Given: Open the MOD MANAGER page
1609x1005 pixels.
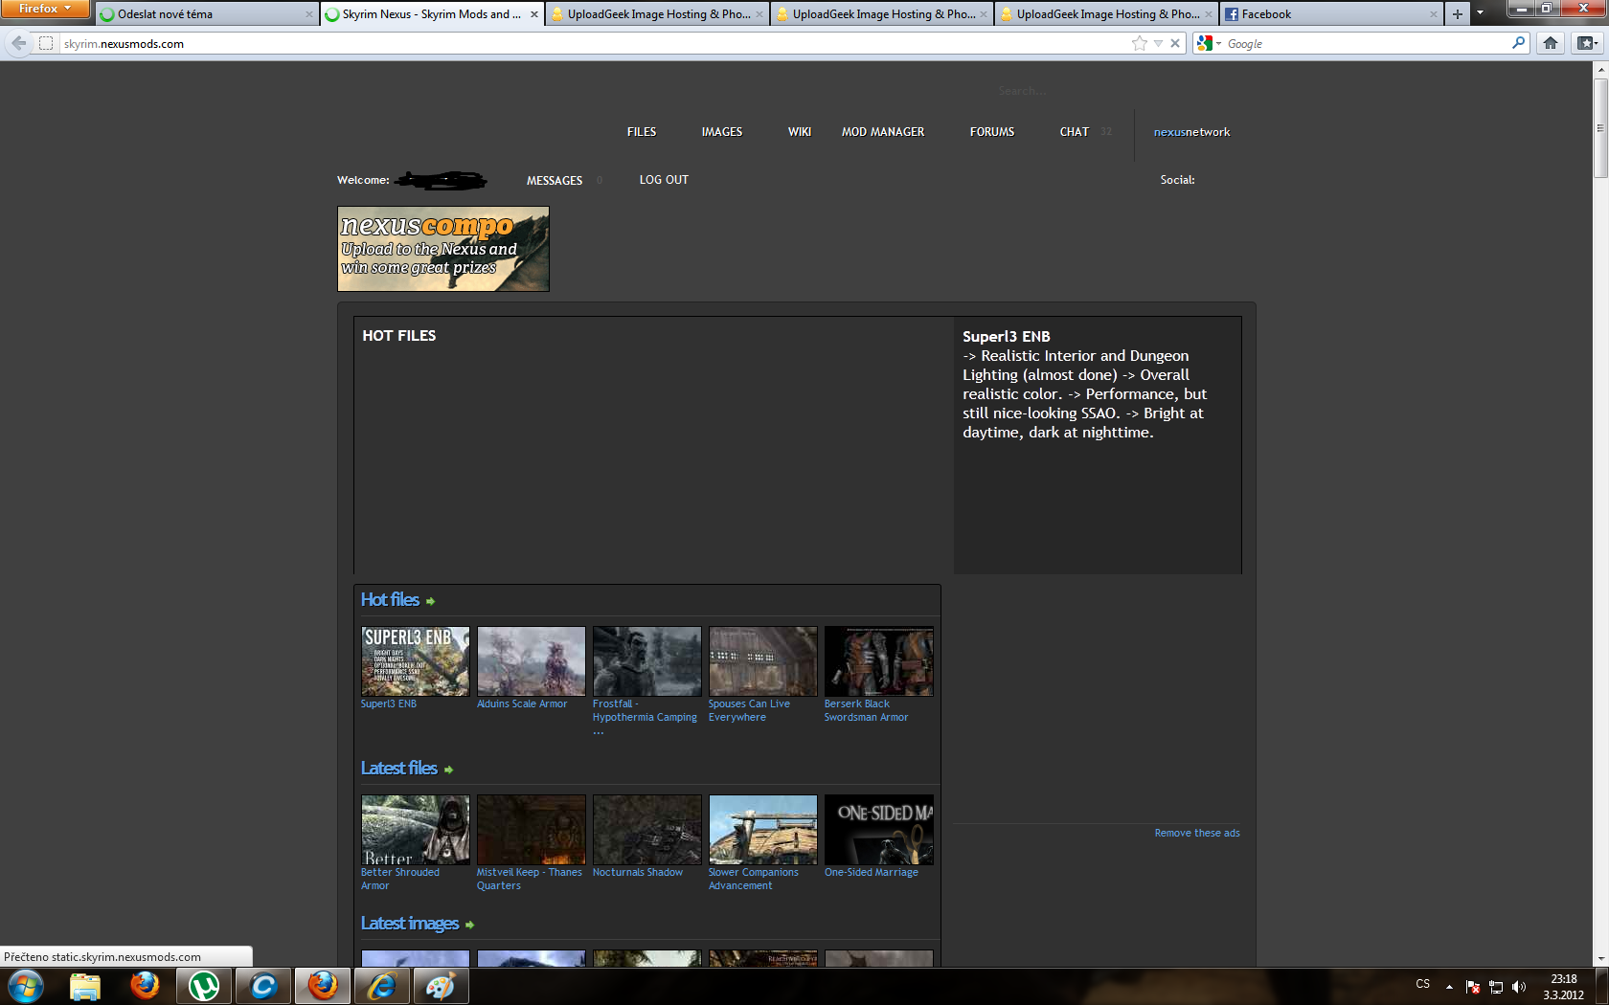Looking at the screenshot, I should pos(883,132).
